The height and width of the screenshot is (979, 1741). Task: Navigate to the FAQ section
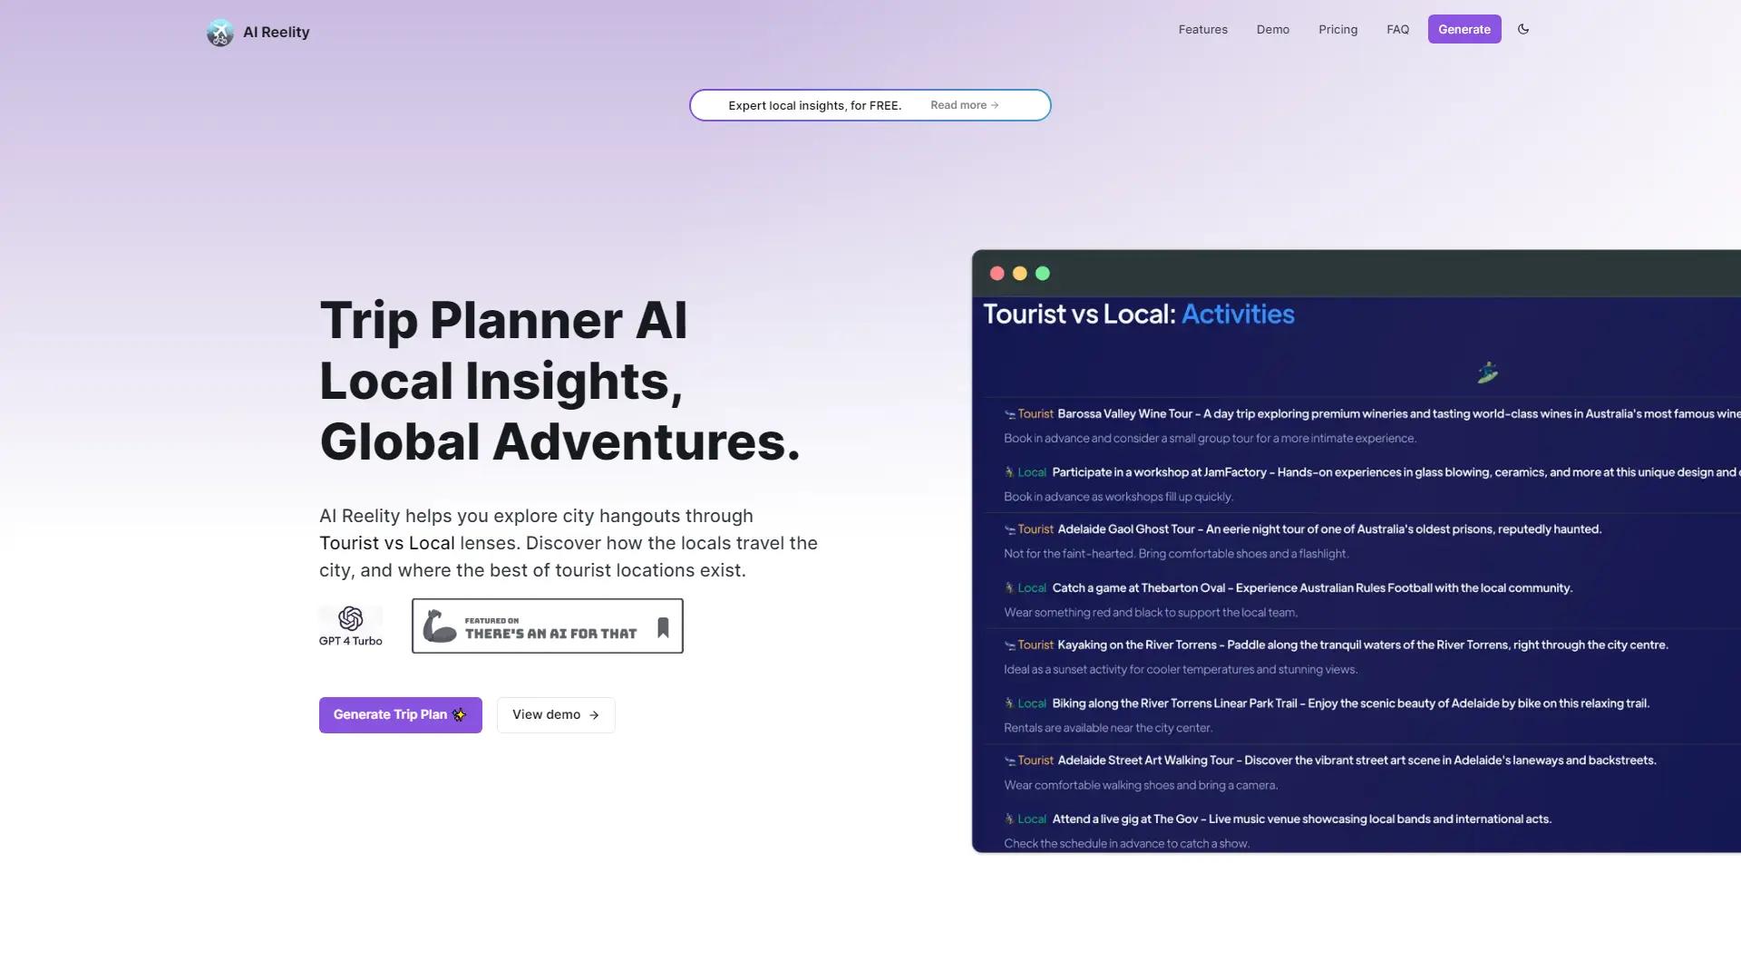click(x=1397, y=29)
